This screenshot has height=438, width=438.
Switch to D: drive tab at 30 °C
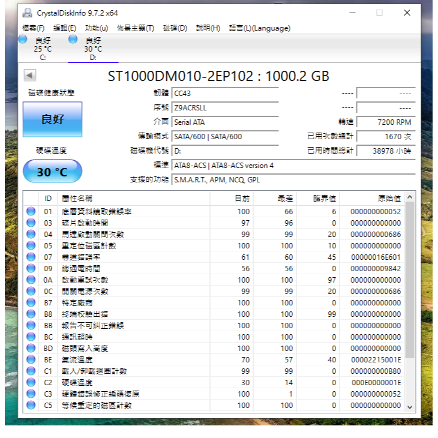[x=93, y=49]
